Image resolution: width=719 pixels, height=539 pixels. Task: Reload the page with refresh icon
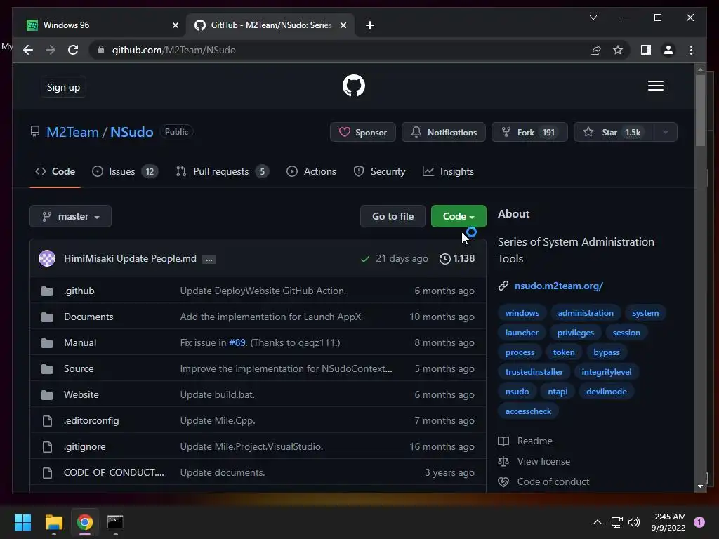[73, 50]
